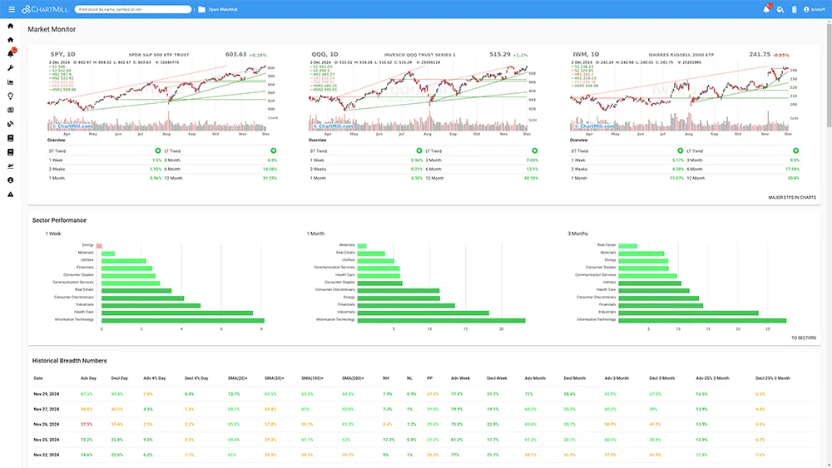Image resolution: width=832 pixels, height=468 pixels.
Task: Sort by the NH column header
Action: point(386,378)
